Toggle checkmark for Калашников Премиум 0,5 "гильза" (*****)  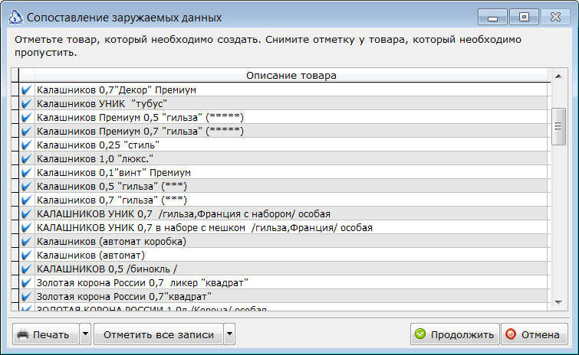tap(27, 118)
